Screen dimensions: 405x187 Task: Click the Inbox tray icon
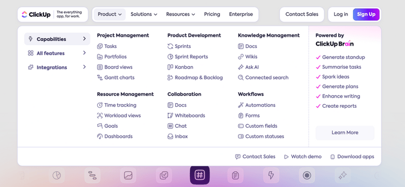[x=170, y=136]
